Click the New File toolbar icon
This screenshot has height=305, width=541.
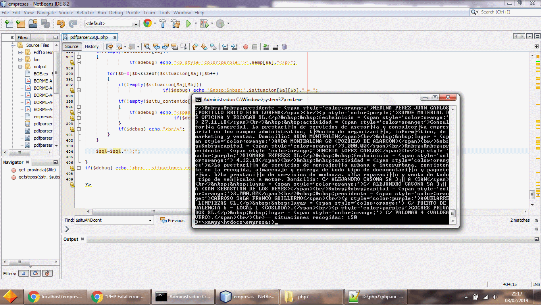click(9, 24)
